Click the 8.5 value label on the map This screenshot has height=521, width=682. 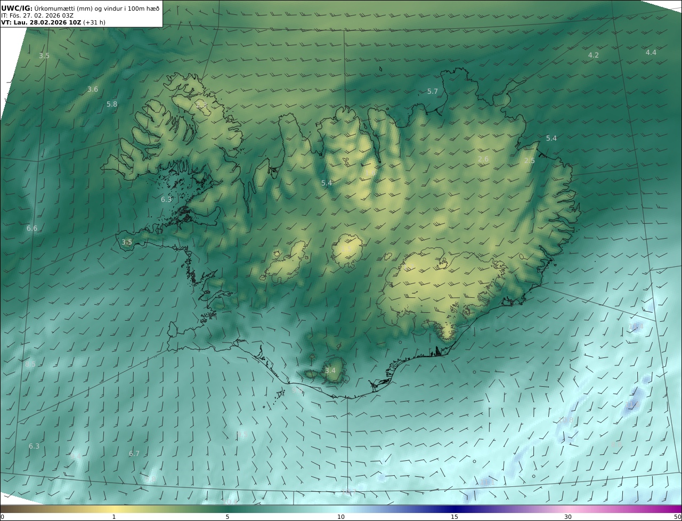click(x=30, y=364)
